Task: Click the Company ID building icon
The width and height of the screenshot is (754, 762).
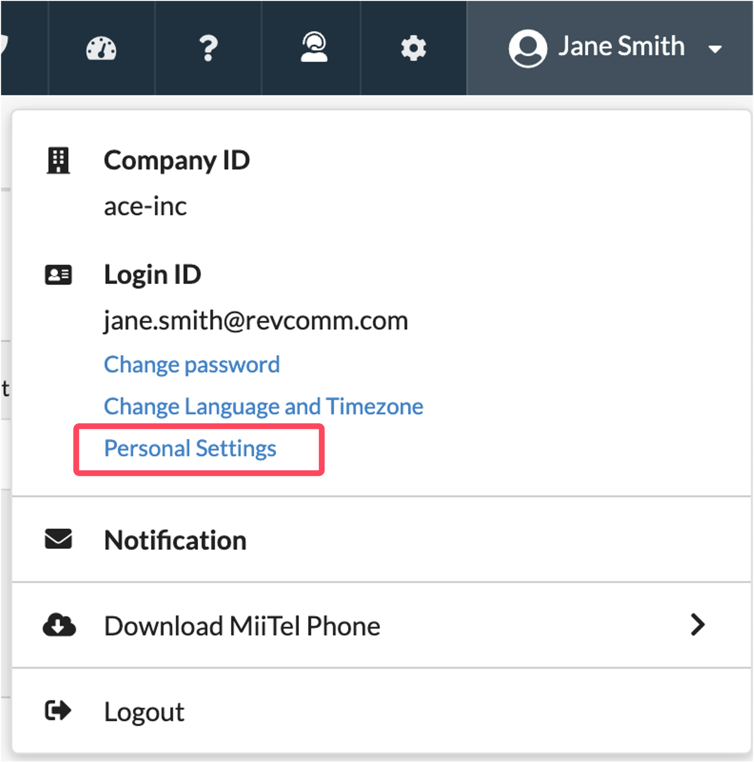Action: point(58,160)
